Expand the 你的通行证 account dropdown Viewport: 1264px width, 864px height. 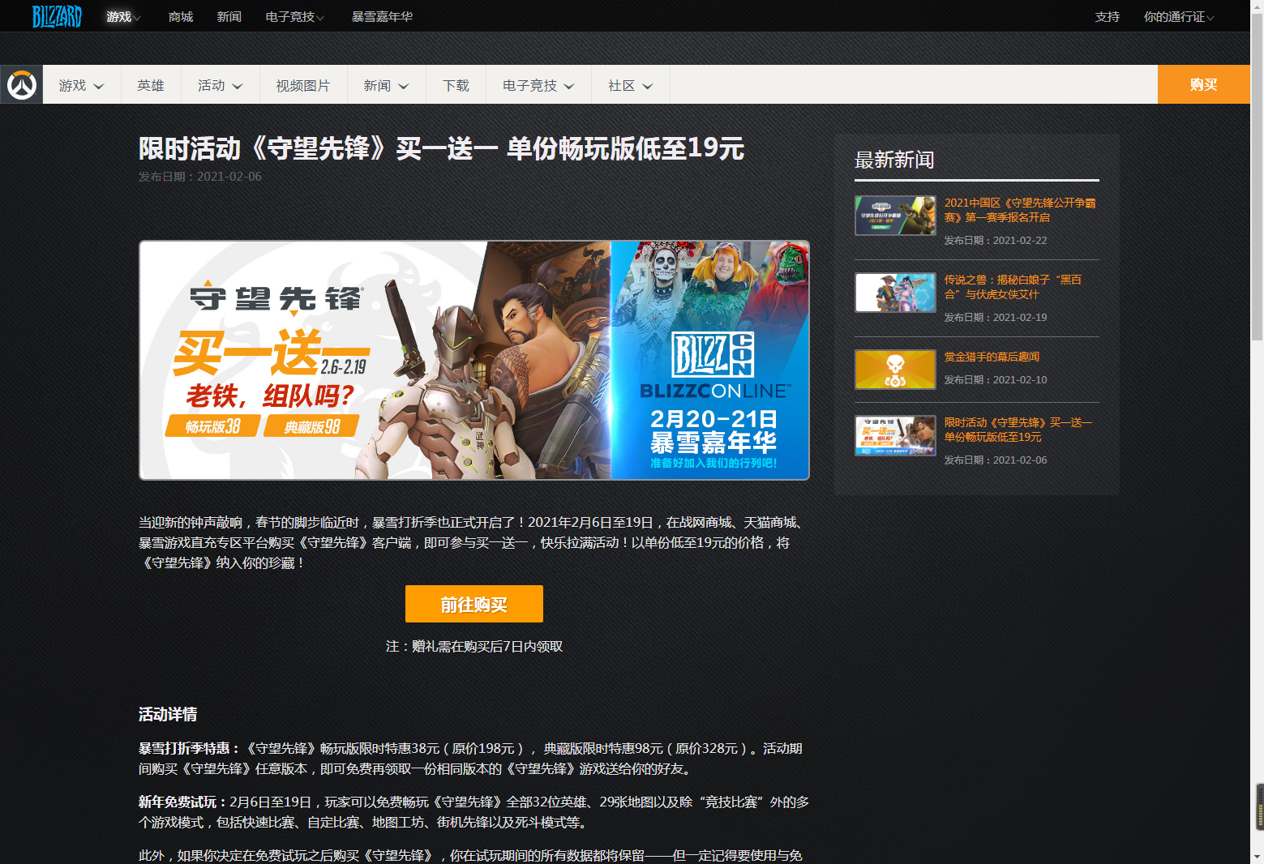1179,16
